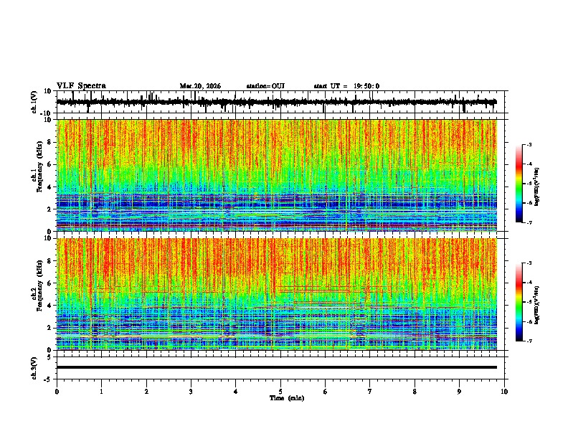Click time axis tick label "8"
The width and height of the screenshot is (568, 439).
(415, 392)
